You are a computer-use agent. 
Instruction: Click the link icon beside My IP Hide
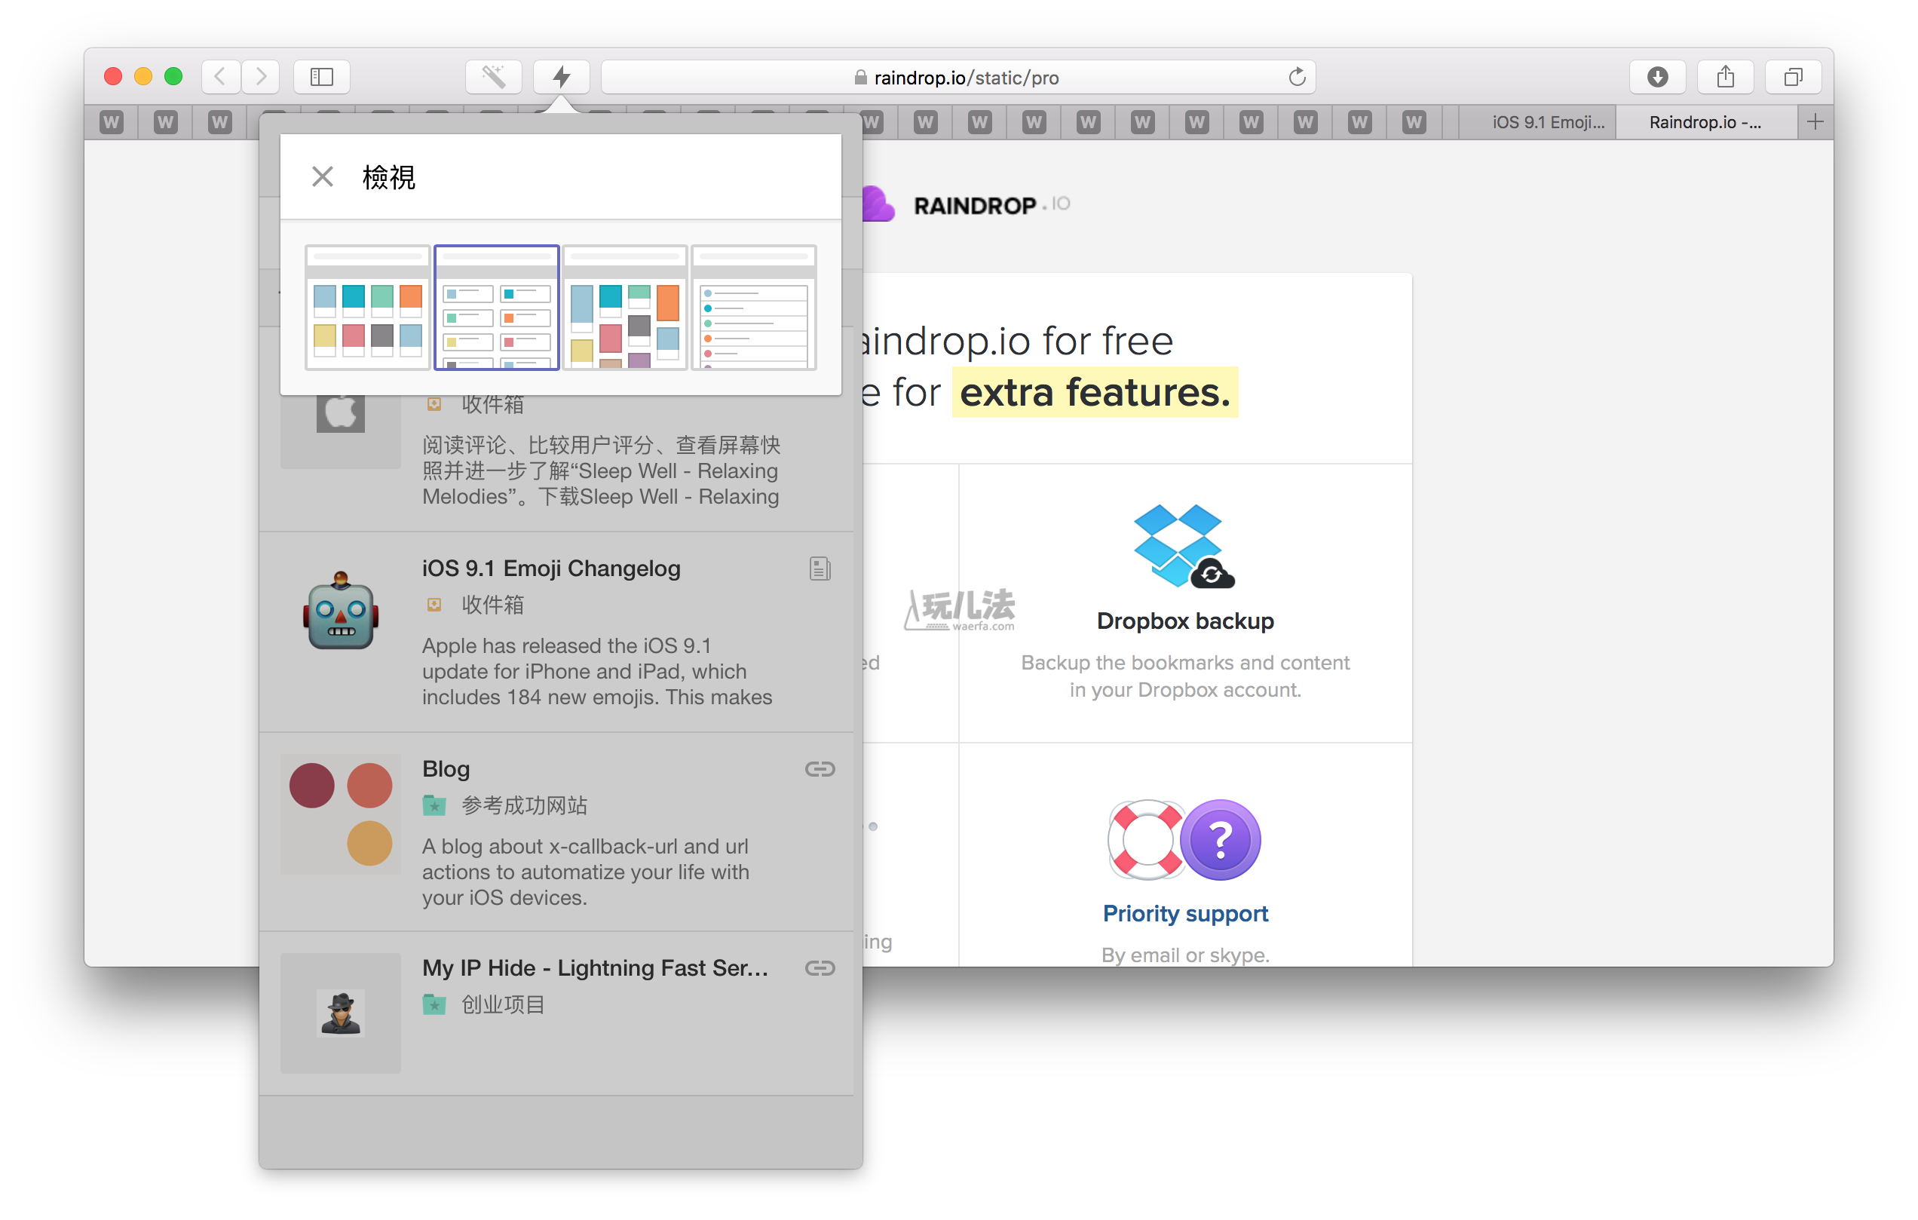(x=820, y=967)
